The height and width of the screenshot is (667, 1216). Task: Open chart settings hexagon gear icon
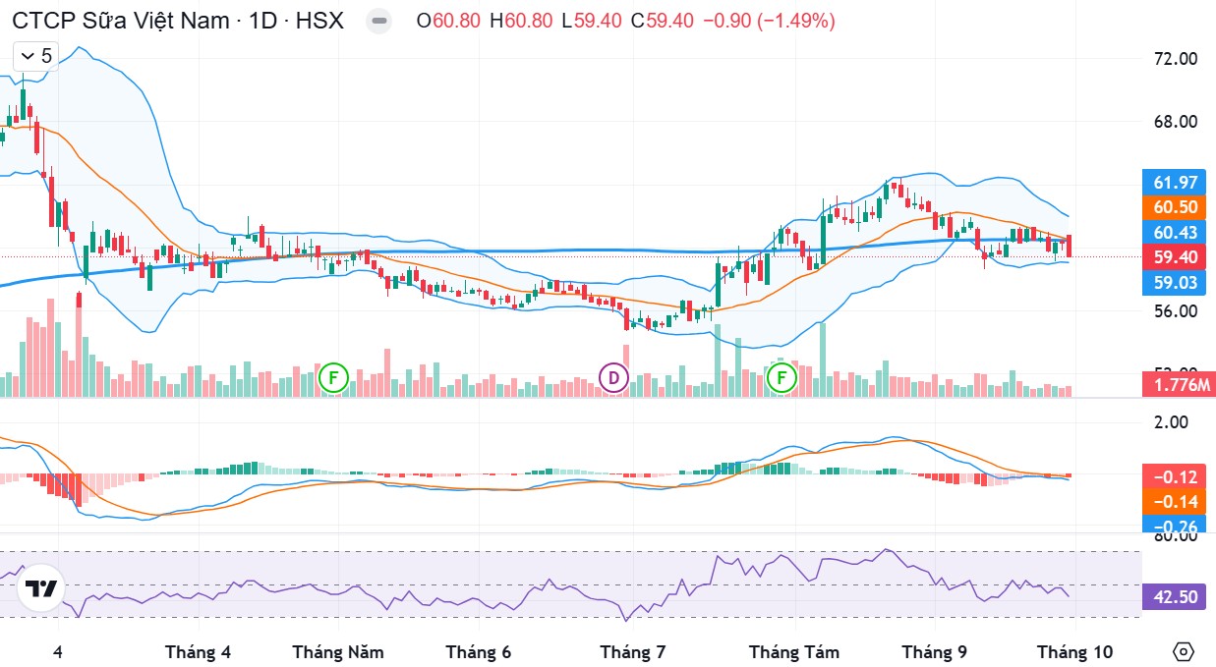click(1184, 652)
